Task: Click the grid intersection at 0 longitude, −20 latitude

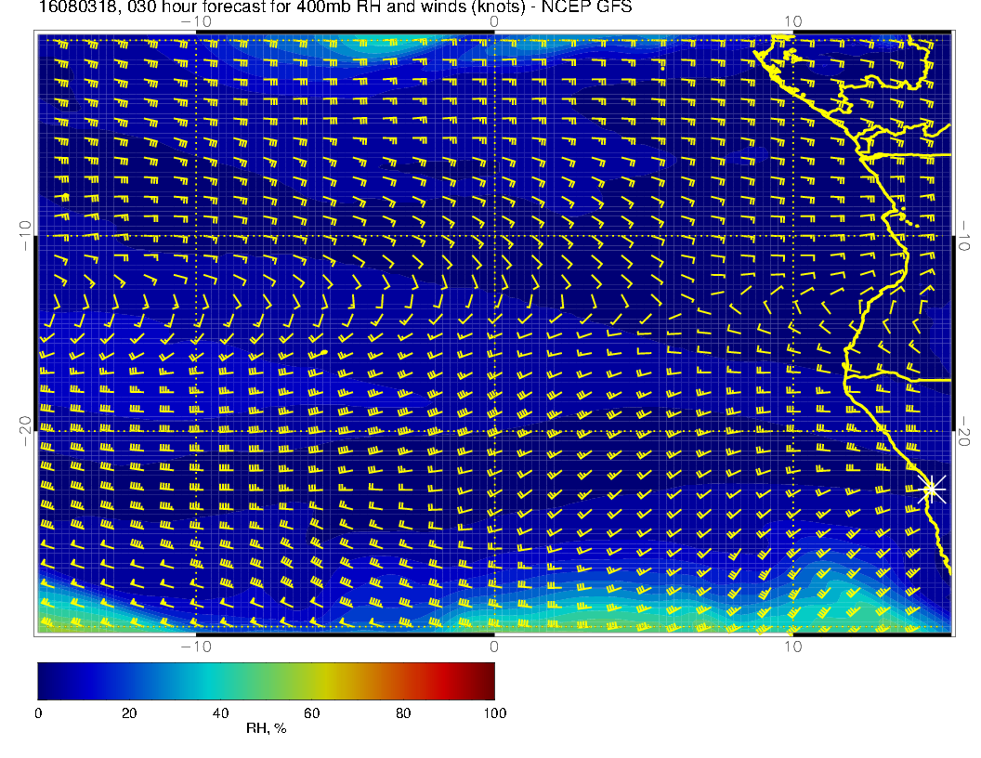Action: click(494, 431)
